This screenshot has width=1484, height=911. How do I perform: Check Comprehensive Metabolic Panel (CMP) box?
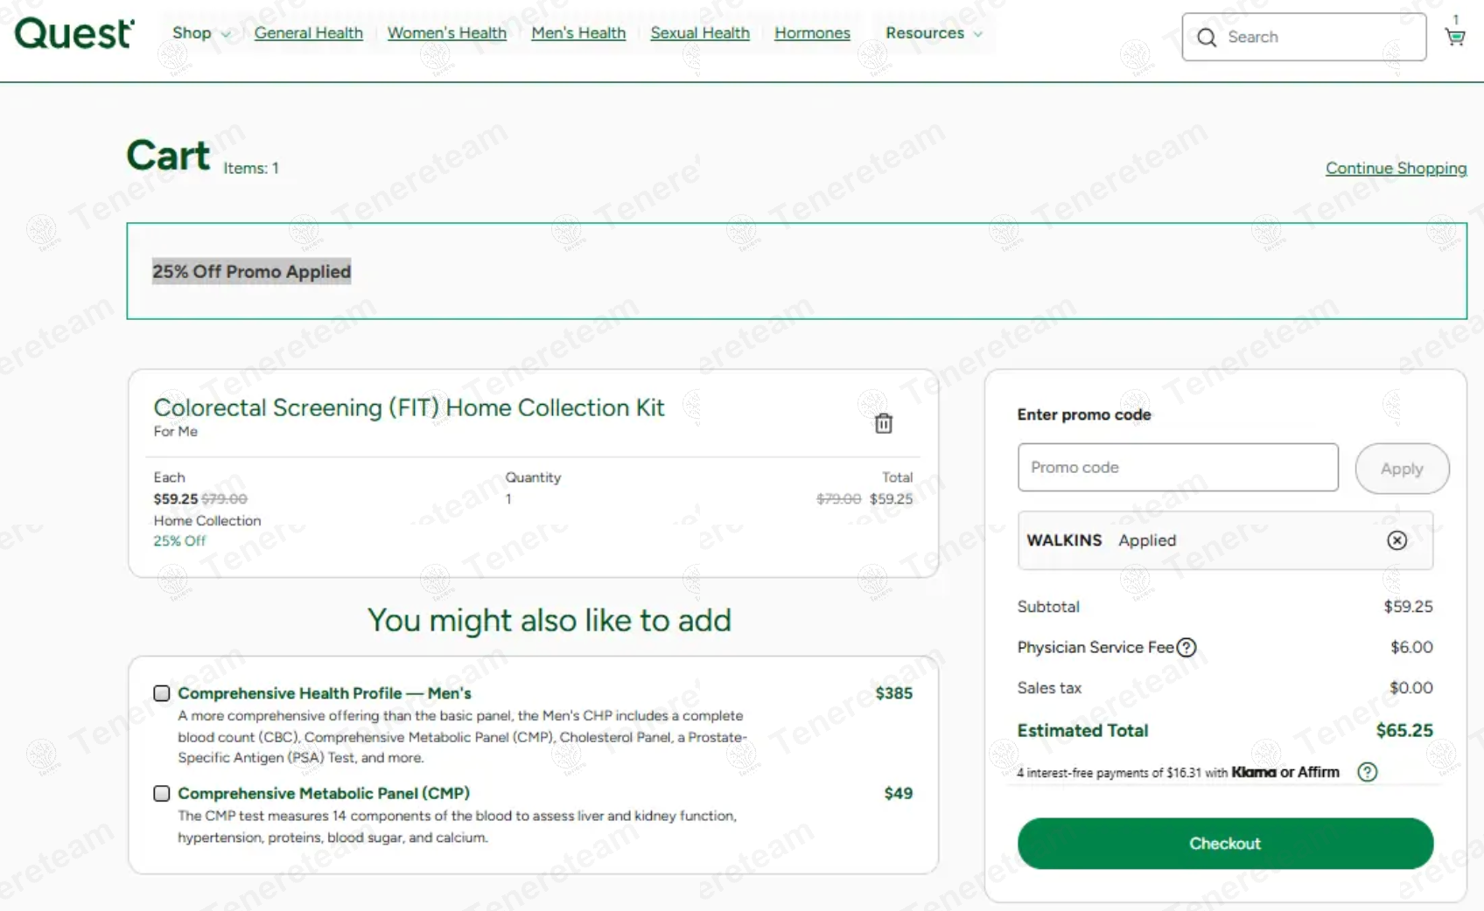[x=162, y=794]
